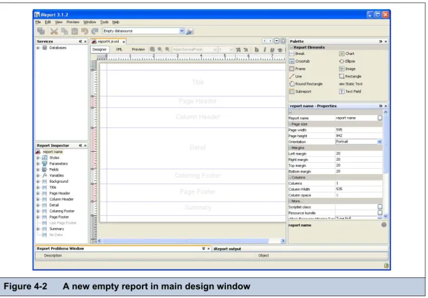Collapse the Columns section in Properties
Image resolution: width=428 pixels, height=298 pixels.
click(290, 177)
